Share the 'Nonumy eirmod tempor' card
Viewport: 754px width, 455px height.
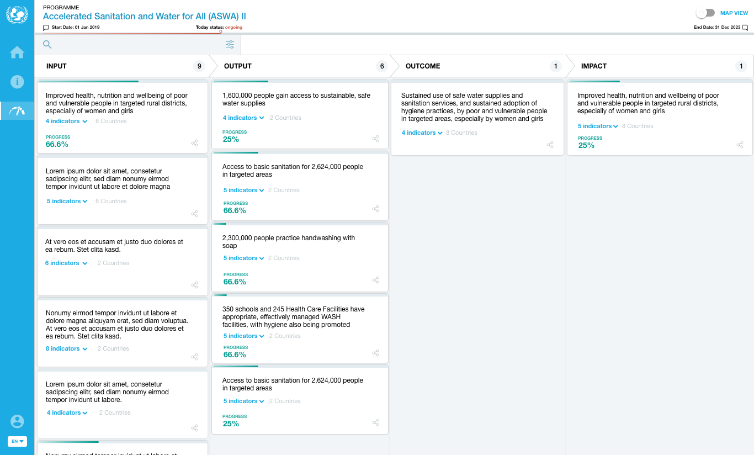click(x=195, y=357)
